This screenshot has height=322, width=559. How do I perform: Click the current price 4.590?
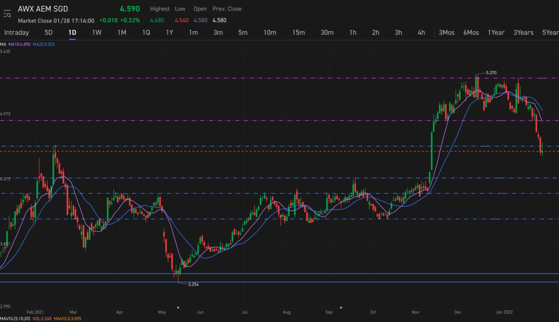coord(130,9)
